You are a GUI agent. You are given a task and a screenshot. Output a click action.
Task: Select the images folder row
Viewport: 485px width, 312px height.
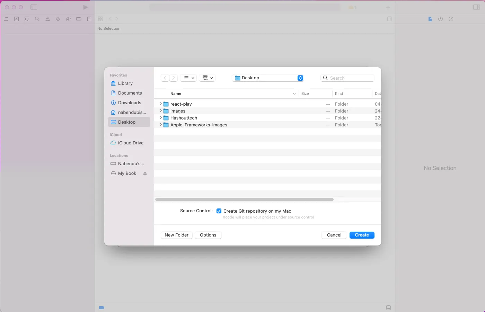pyautogui.click(x=267, y=111)
